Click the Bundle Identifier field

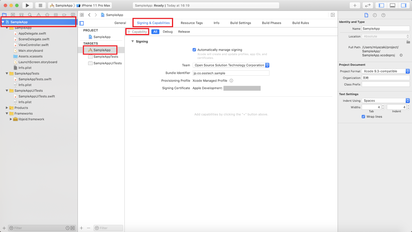coord(231,73)
